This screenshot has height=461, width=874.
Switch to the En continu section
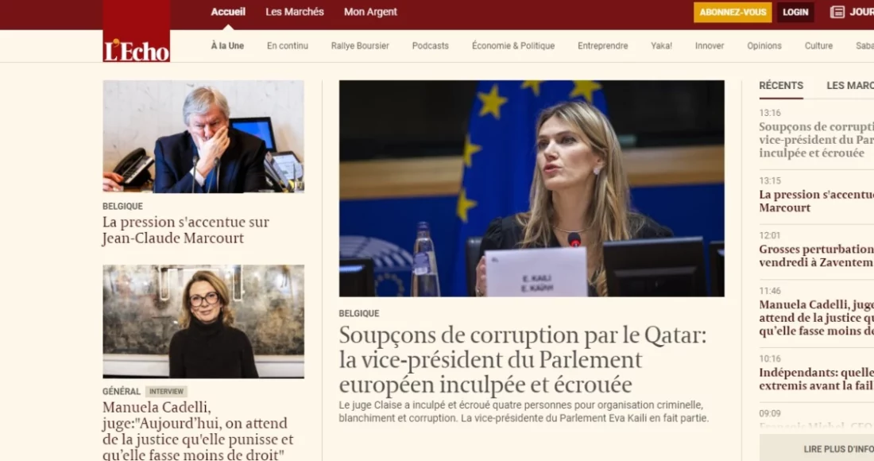point(287,46)
